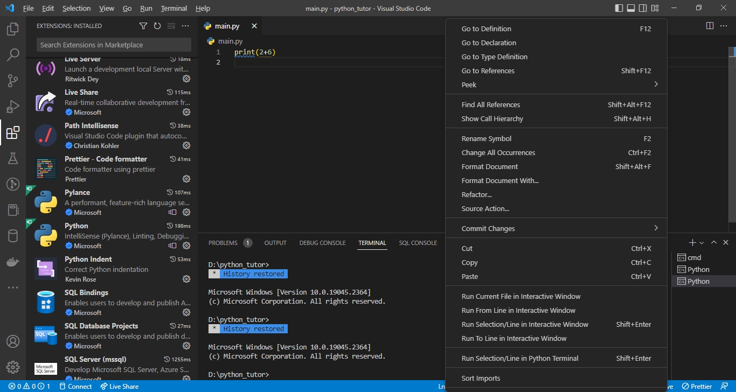The width and height of the screenshot is (736, 392).
Task: Open the Testing beaker view
Action: click(x=12, y=158)
